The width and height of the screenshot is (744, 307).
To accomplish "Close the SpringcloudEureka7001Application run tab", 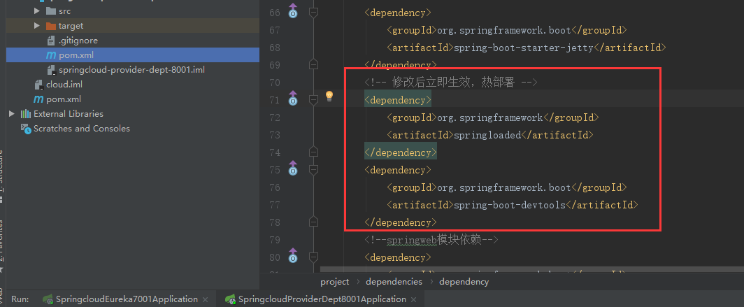I will 205,299.
